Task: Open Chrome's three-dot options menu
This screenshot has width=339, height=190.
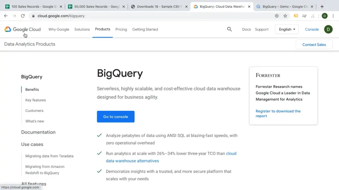Action: 333,16
